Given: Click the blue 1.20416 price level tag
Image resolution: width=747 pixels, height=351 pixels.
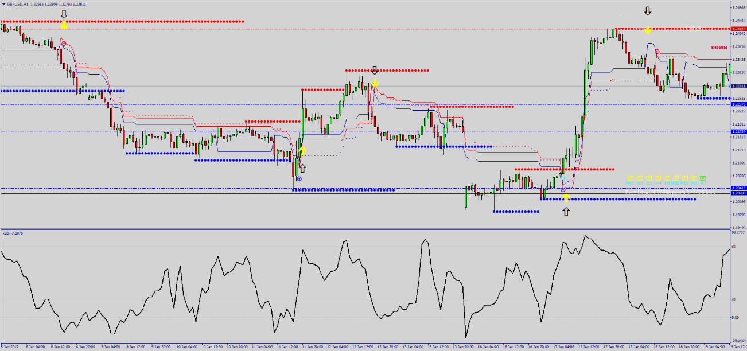Looking at the screenshot, I should click(738, 188).
